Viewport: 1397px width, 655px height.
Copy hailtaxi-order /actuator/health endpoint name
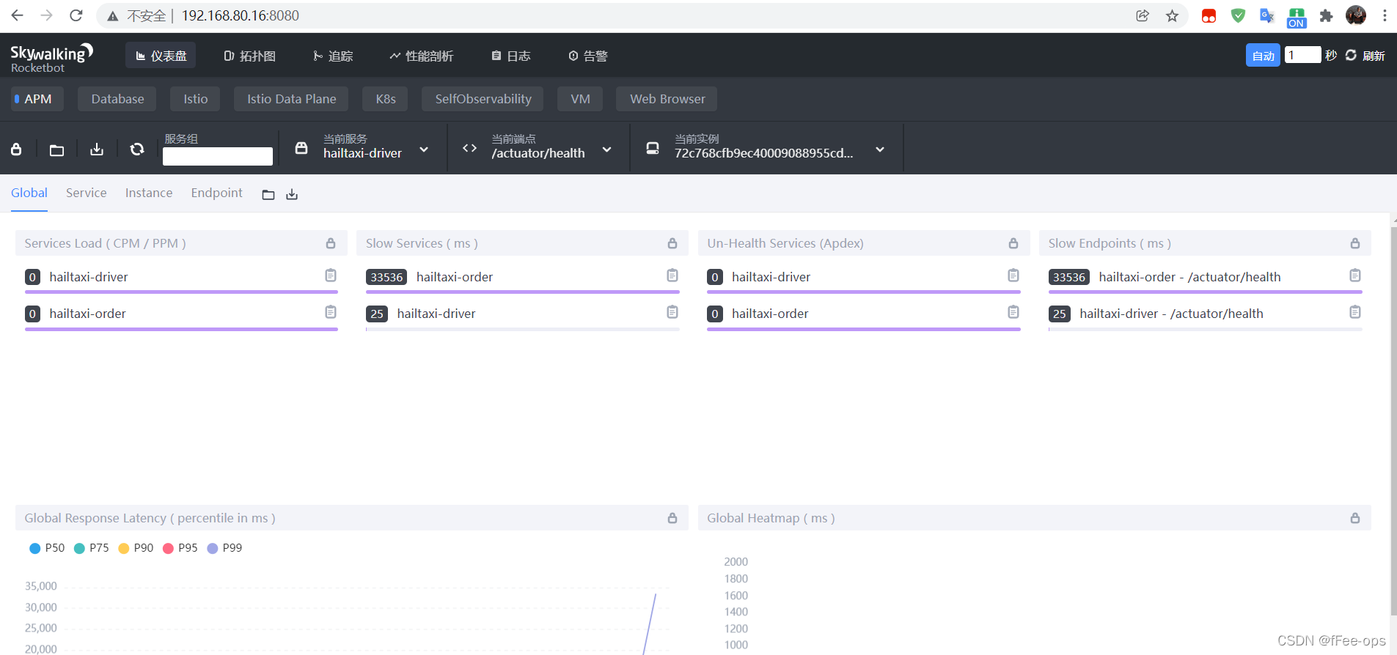coord(1355,275)
